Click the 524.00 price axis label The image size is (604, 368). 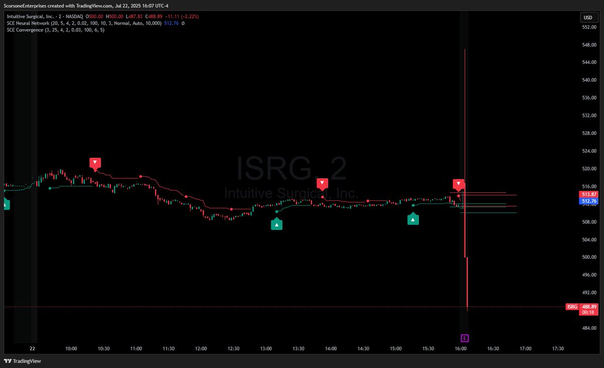589,151
